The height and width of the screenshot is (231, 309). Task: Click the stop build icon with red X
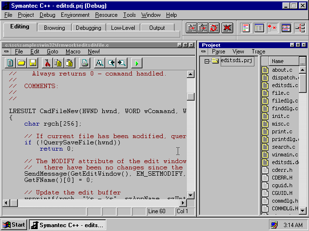pos(227,28)
